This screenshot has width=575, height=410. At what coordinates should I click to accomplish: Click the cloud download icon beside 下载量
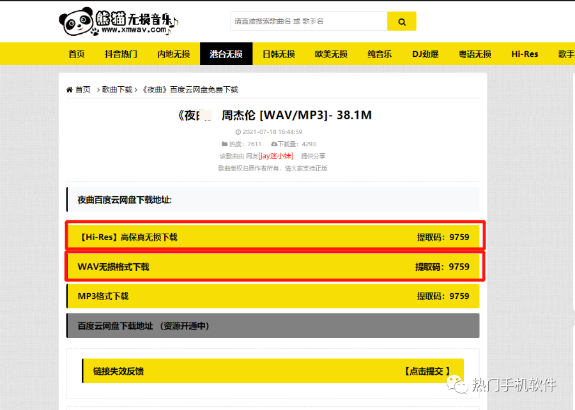[274, 144]
